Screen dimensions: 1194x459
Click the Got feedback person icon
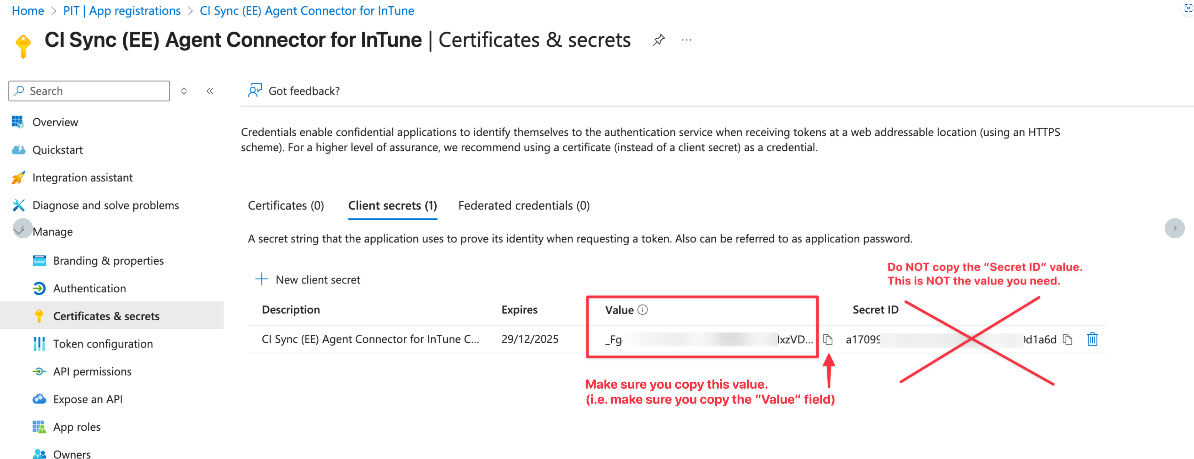pos(255,90)
